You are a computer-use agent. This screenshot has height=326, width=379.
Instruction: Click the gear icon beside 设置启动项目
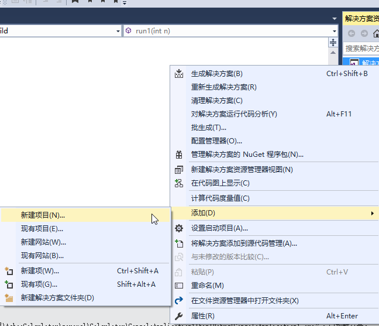click(179, 228)
